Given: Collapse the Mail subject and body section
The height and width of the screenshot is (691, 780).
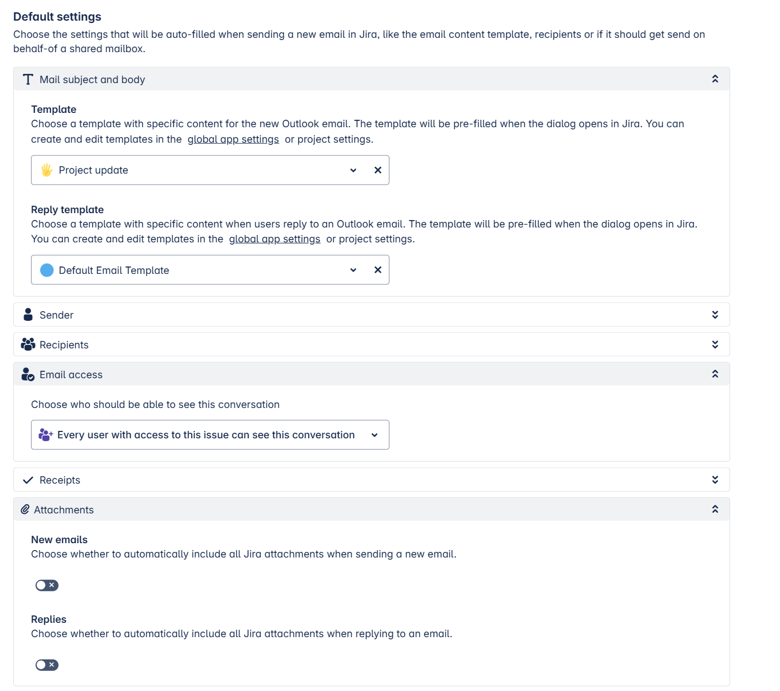Looking at the screenshot, I should pos(715,78).
